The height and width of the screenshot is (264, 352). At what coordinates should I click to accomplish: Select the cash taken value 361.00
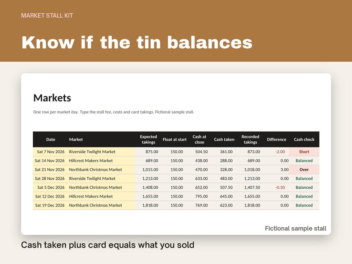[226, 152]
